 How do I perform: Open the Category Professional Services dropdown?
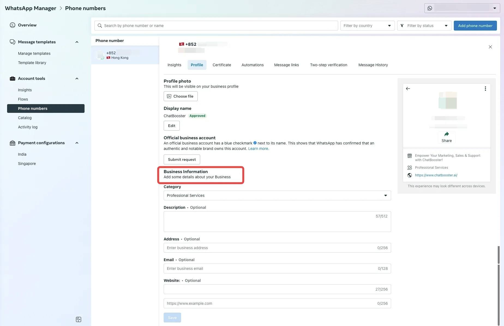click(277, 195)
